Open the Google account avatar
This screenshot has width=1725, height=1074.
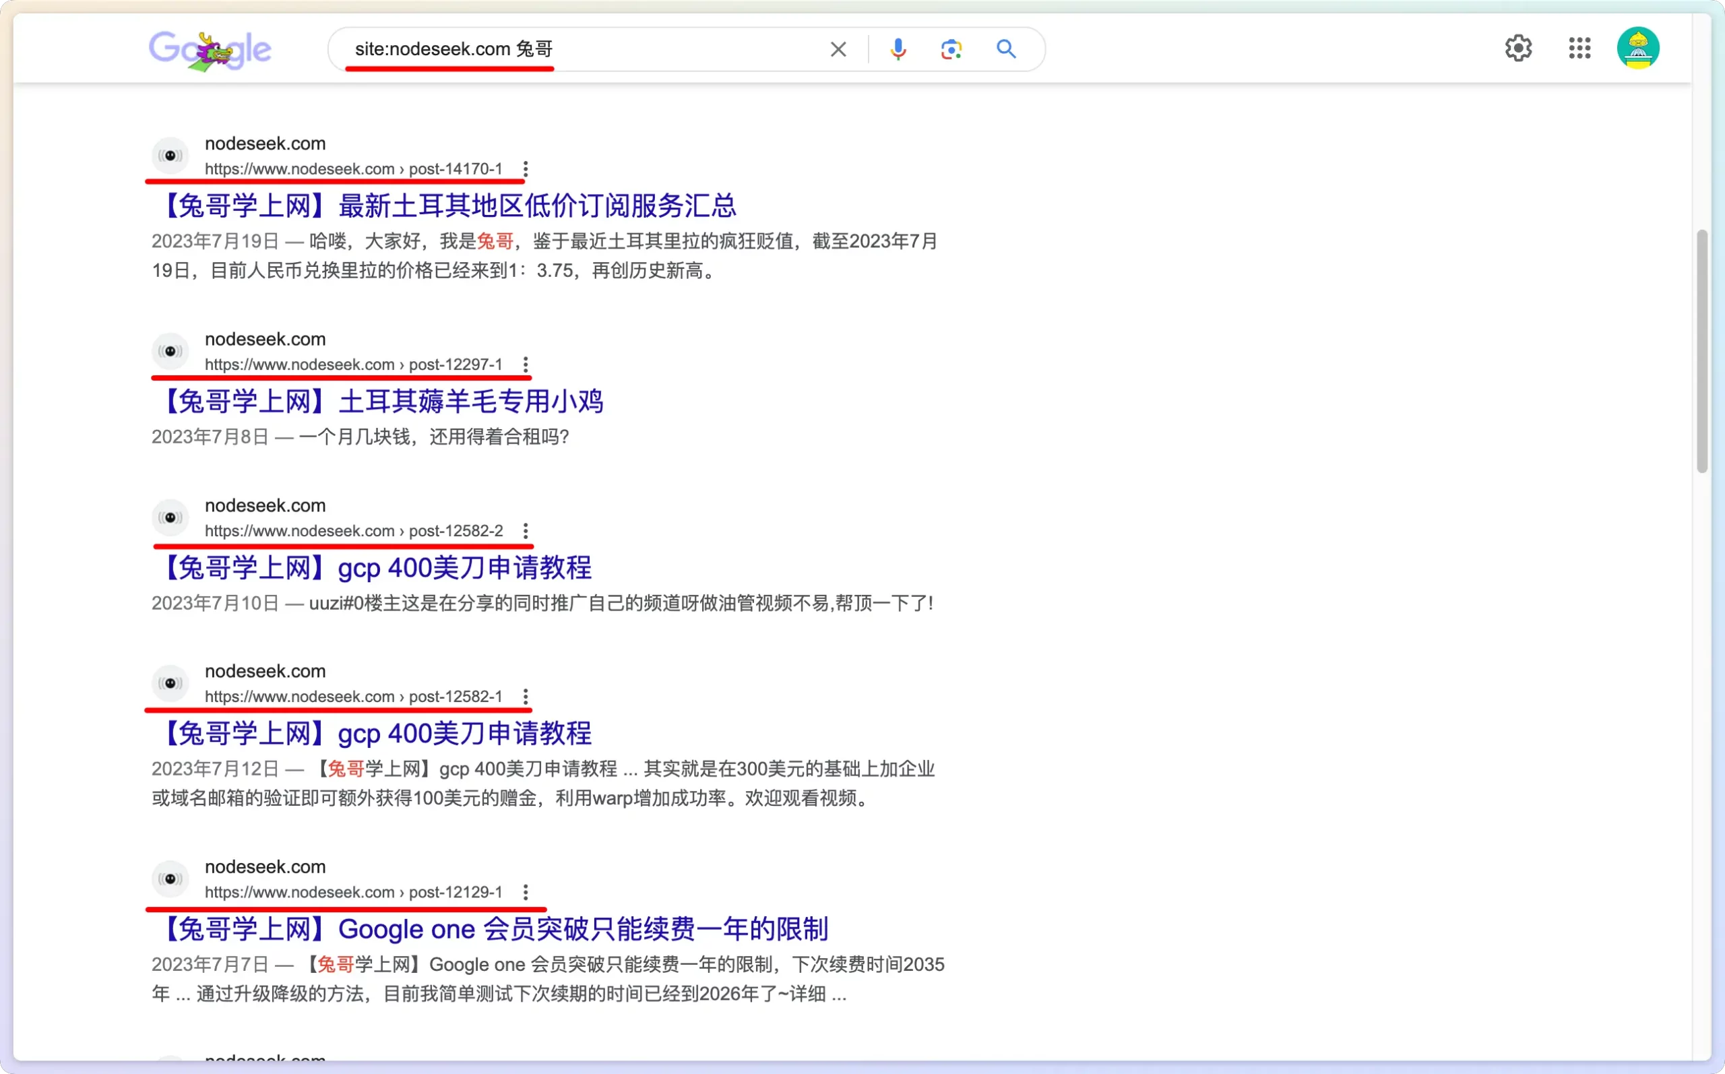(x=1637, y=49)
